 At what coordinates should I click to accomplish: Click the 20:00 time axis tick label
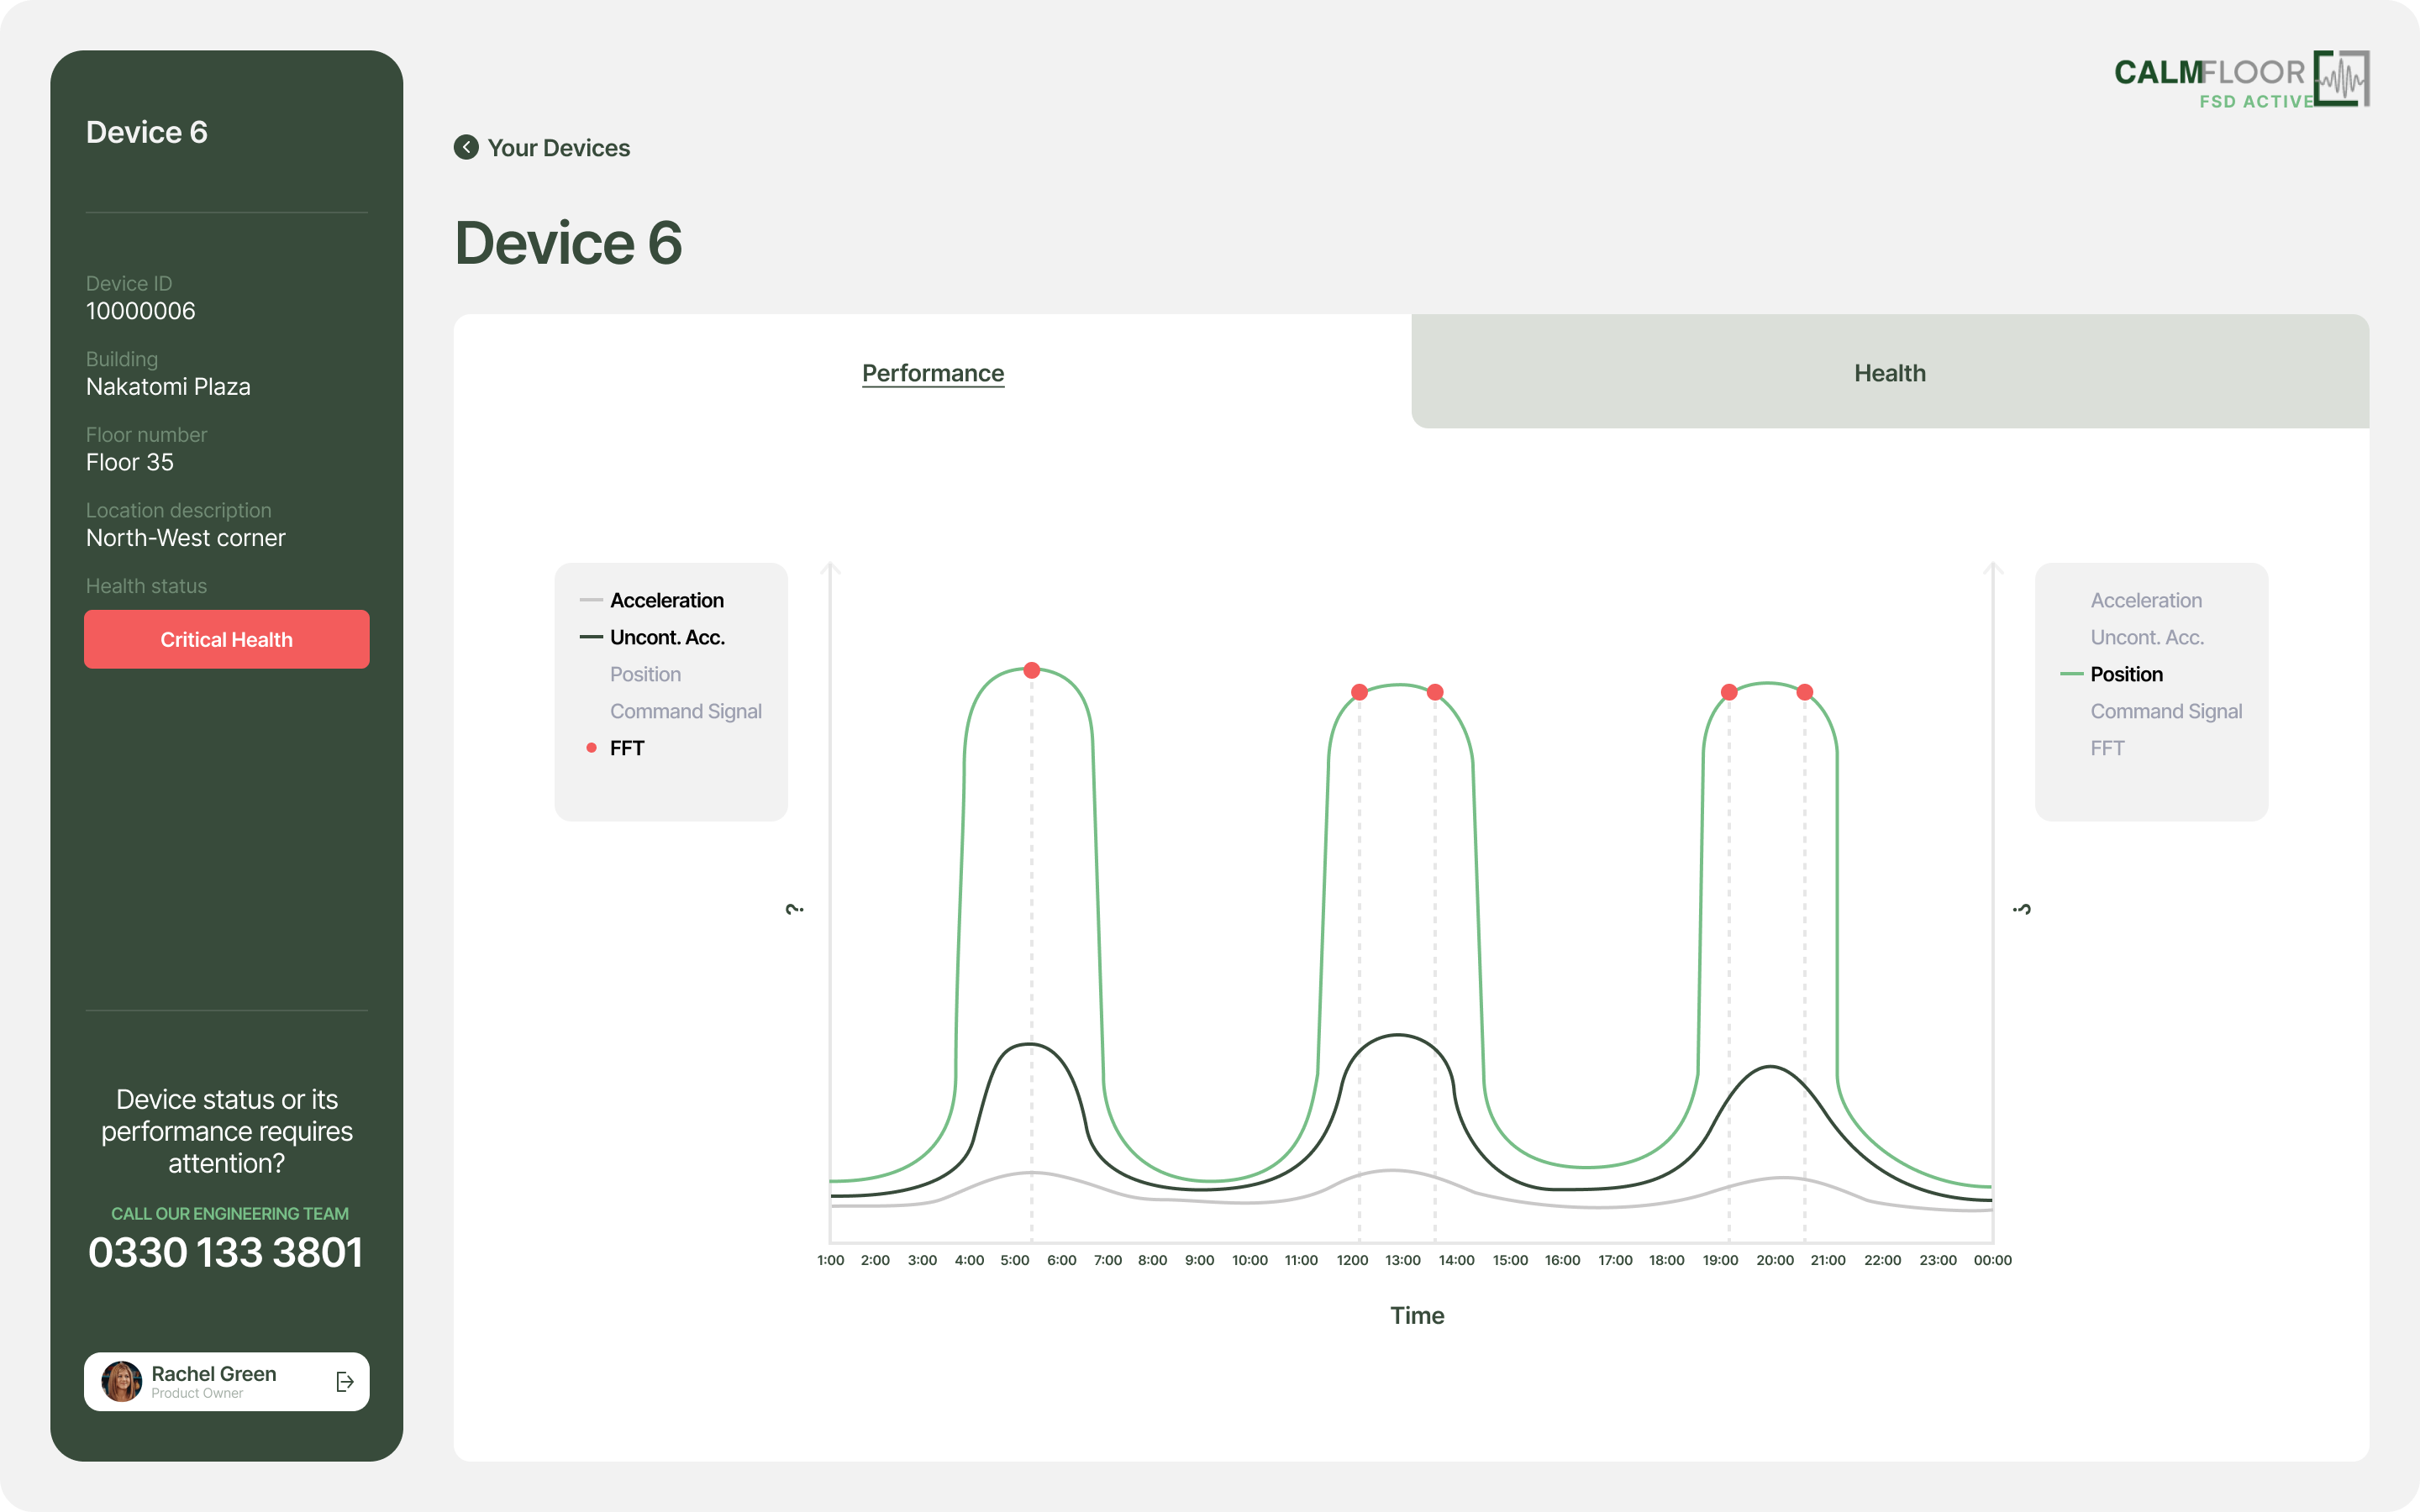pos(1775,1260)
